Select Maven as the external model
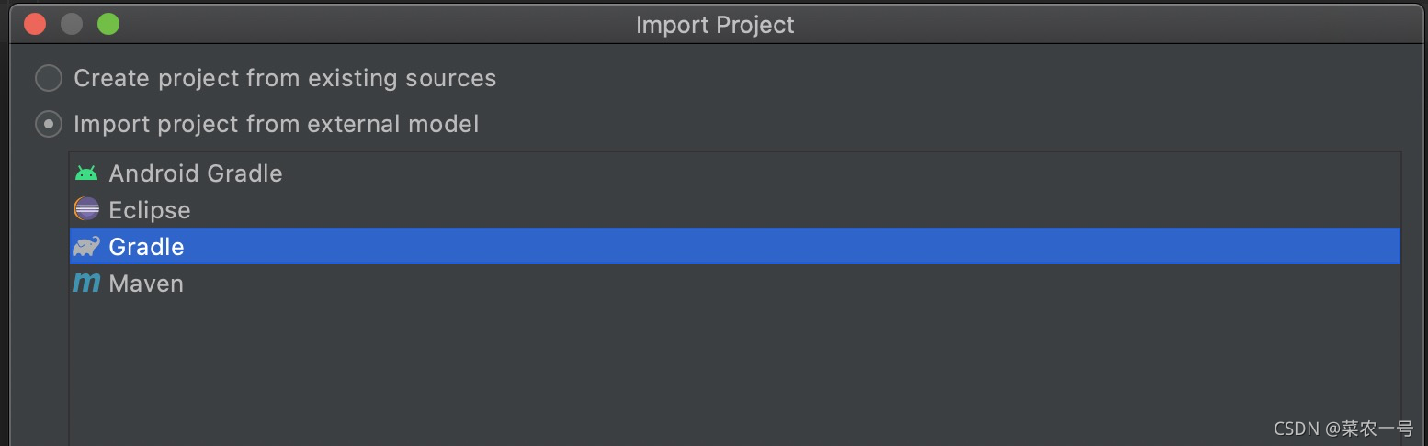This screenshot has width=1428, height=446. 146,284
